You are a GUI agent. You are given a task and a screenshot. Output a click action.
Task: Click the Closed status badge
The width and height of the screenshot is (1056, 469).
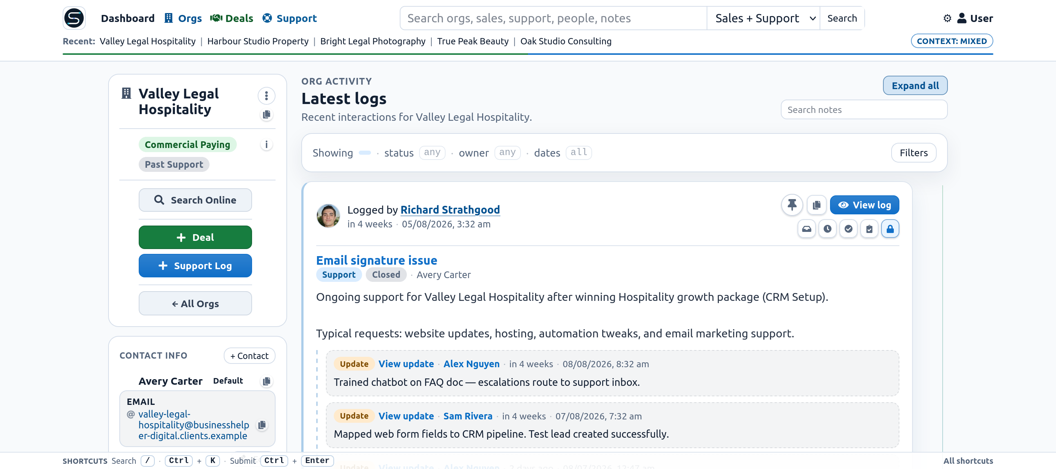tap(386, 275)
